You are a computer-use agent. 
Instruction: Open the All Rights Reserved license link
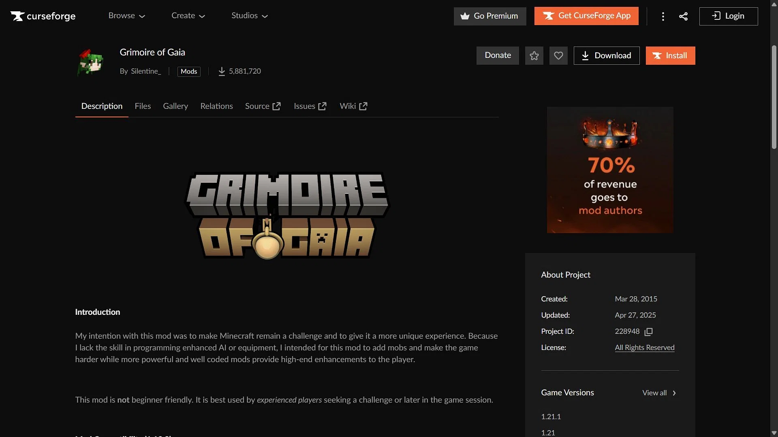[644, 348]
